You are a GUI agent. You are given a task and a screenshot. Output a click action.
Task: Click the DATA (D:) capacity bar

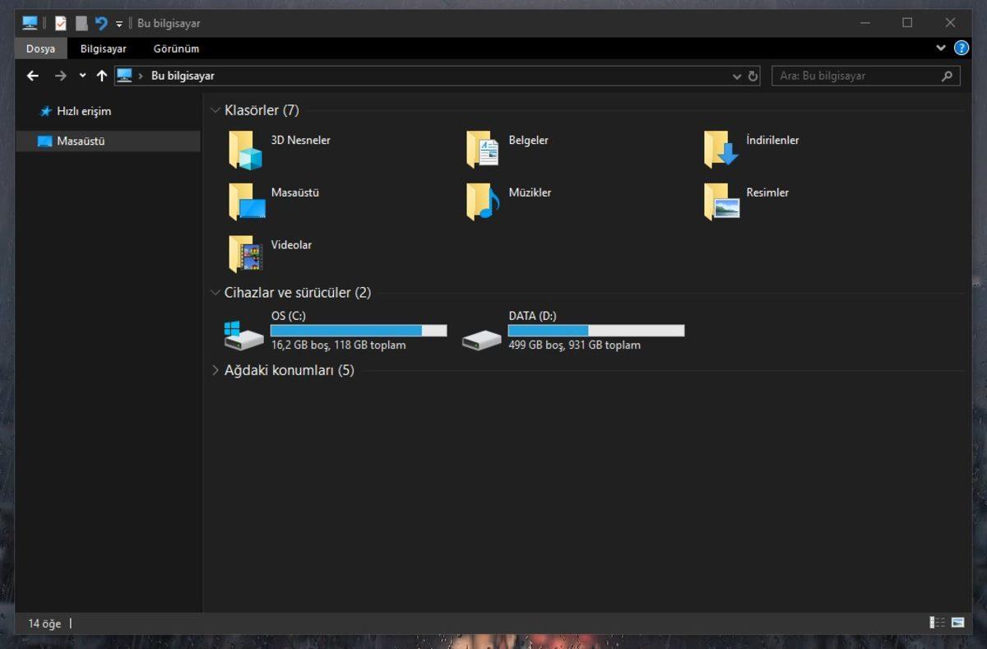coord(595,330)
